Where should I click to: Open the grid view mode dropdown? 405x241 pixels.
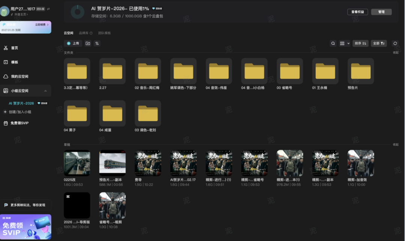pyautogui.click(x=344, y=43)
